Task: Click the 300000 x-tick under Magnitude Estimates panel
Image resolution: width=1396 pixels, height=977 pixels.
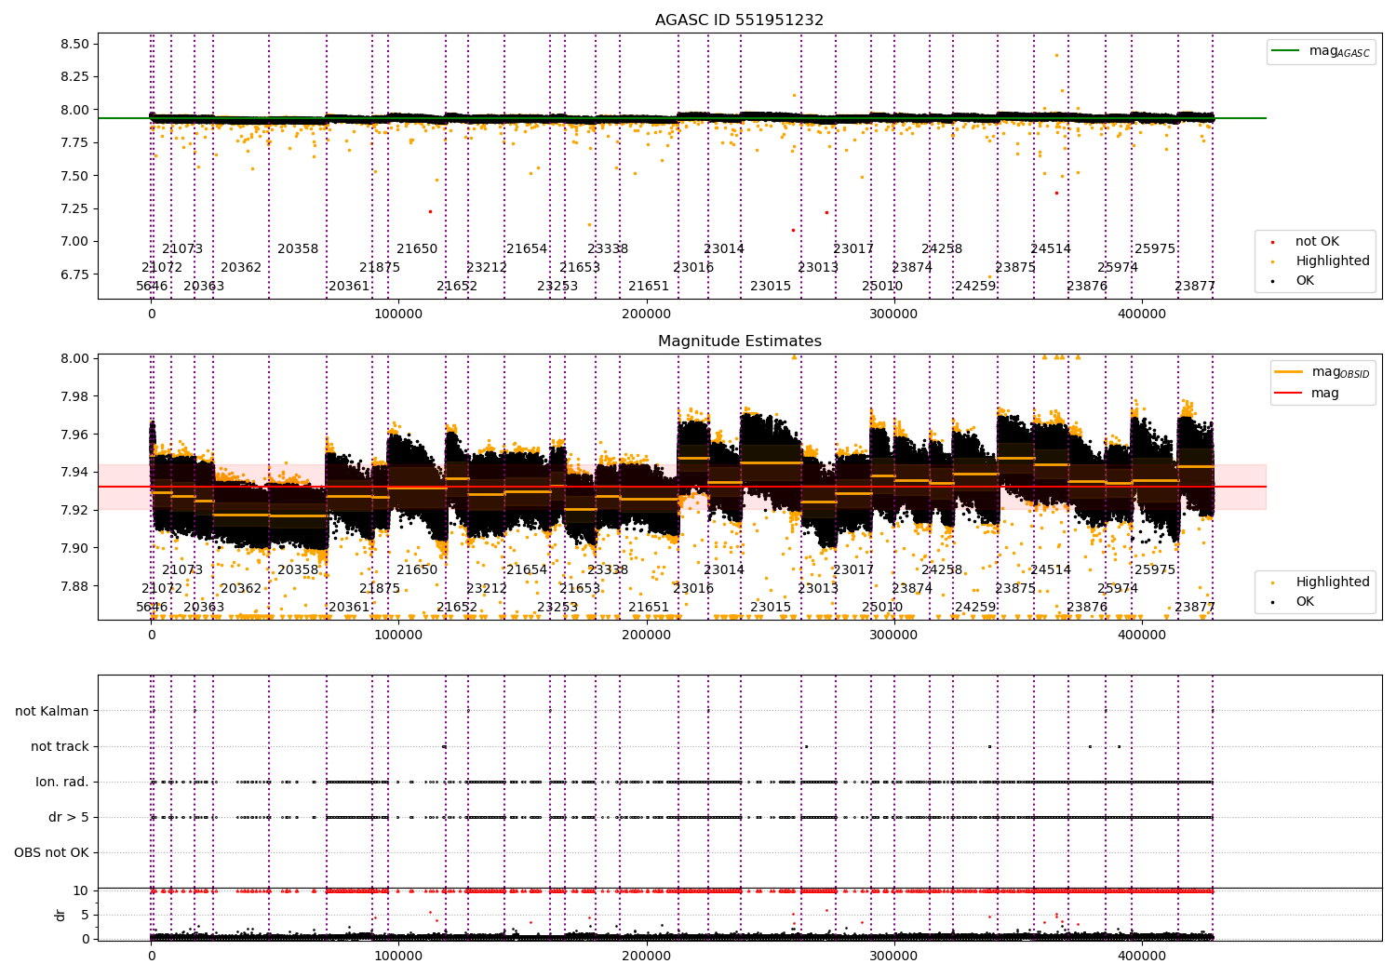Action: pyautogui.click(x=893, y=636)
